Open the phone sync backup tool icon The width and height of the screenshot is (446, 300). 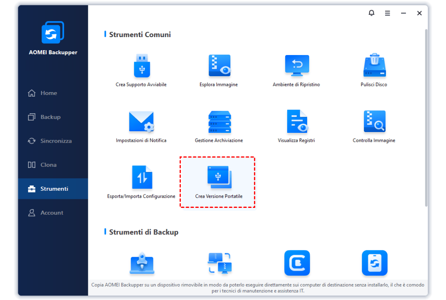[x=374, y=263]
